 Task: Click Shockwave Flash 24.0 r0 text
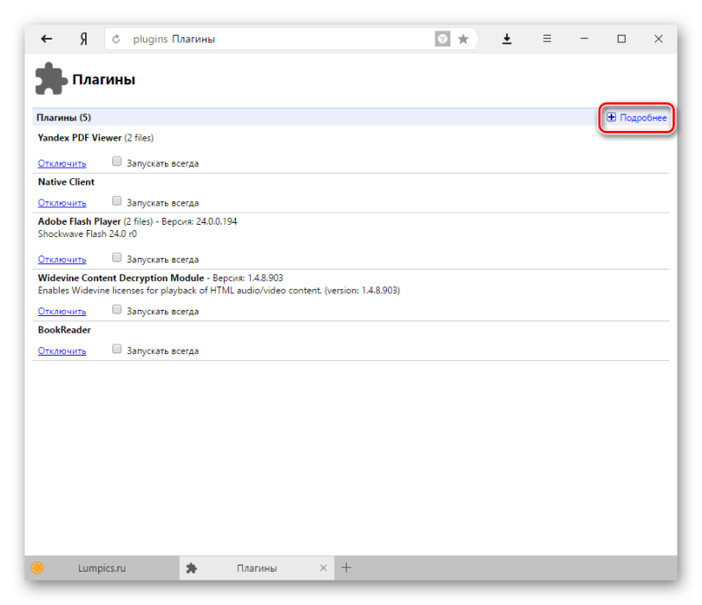87,234
